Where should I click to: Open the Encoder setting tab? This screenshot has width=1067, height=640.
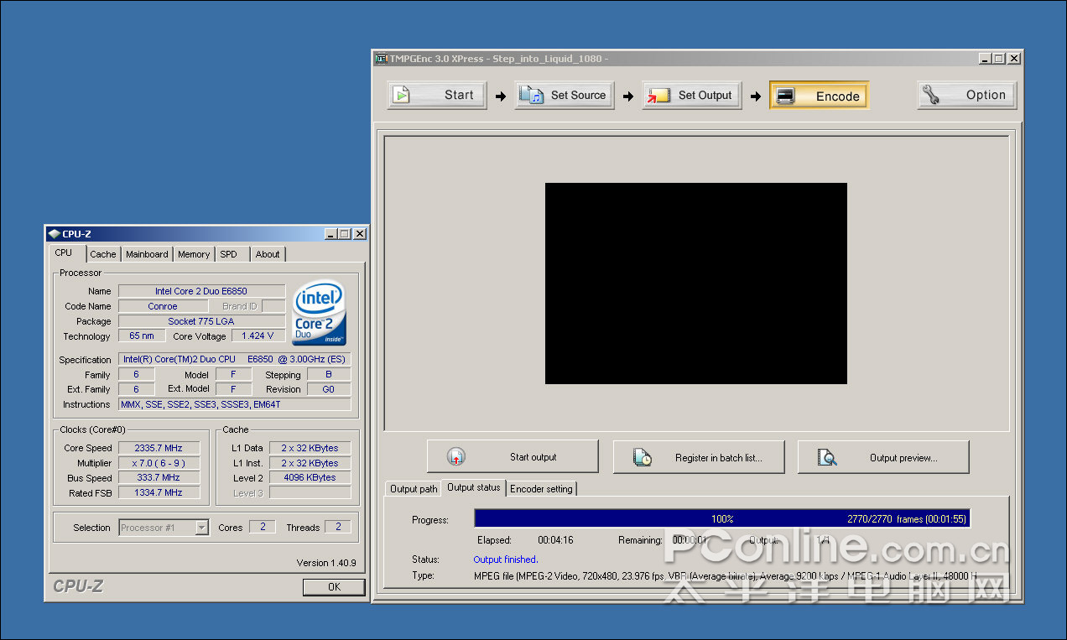click(542, 489)
